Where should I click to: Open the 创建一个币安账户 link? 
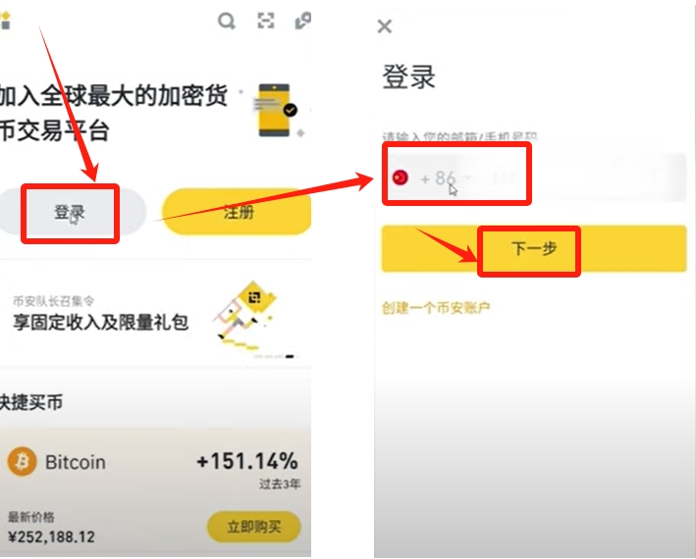pyautogui.click(x=436, y=308)
